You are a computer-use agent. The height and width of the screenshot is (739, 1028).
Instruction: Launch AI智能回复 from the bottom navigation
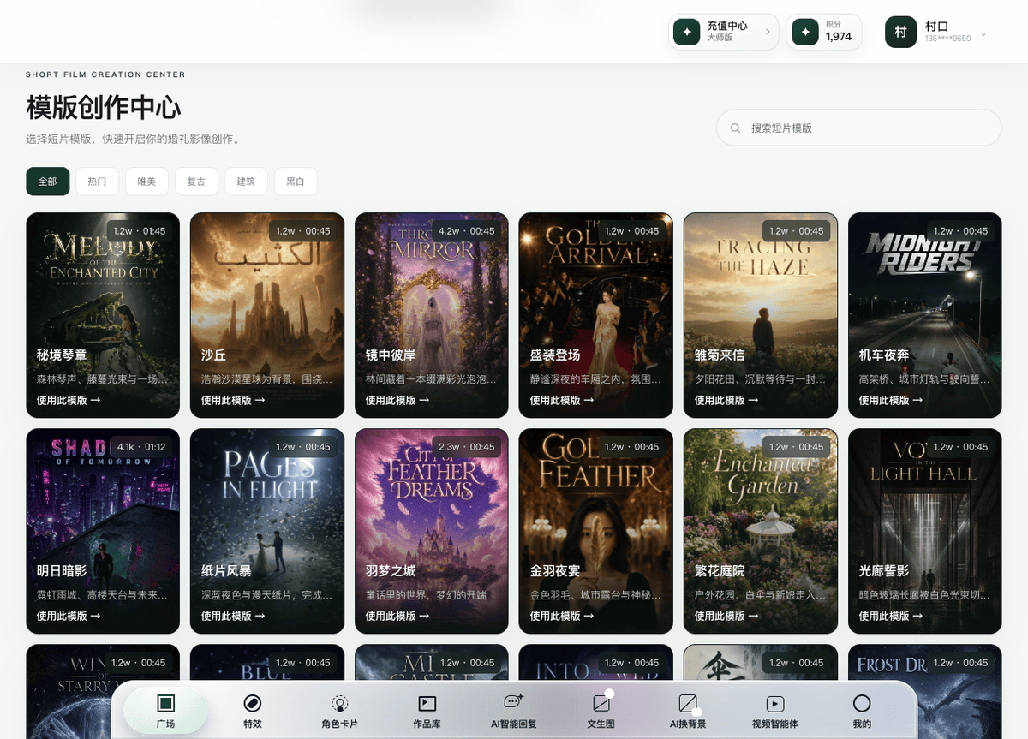click(514, 702)
